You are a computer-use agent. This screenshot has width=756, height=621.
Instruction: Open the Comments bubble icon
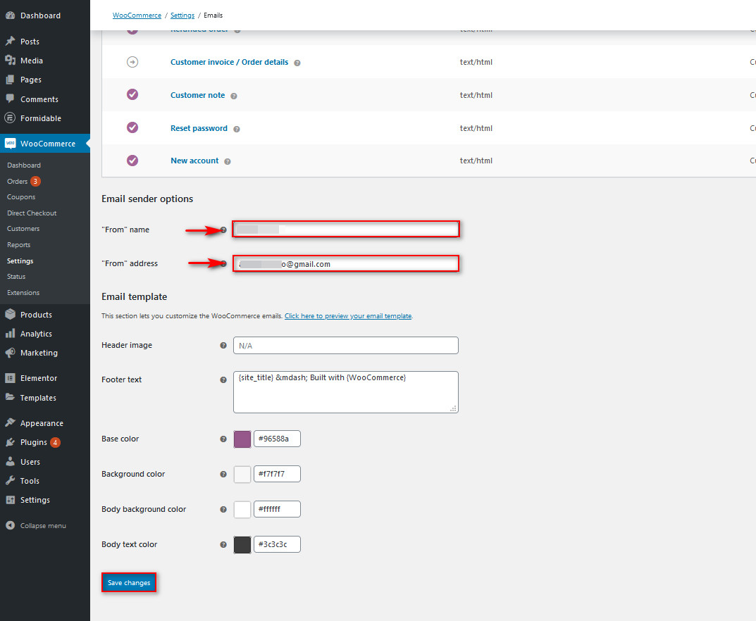tap(10, 99)
